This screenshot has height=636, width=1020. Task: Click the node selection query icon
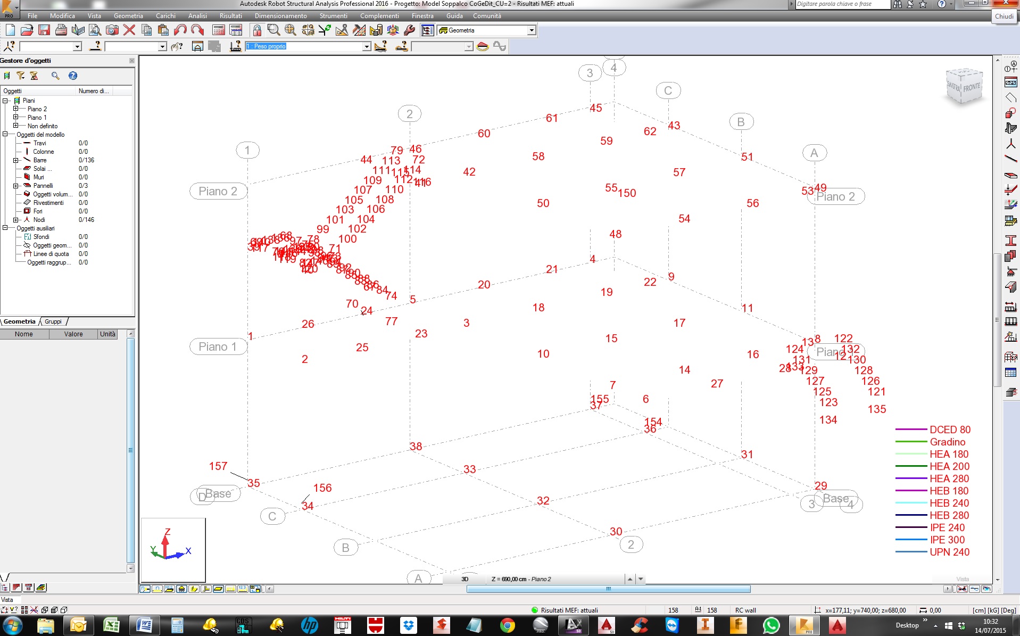[10, 47]
